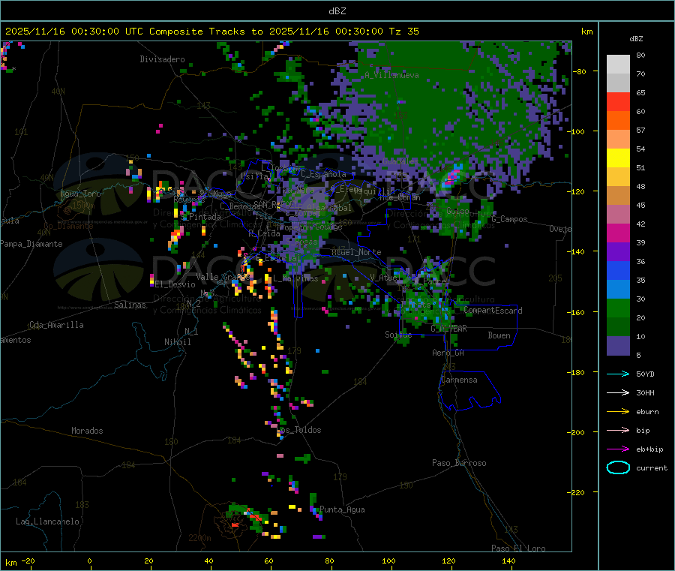
Task: Click the 'Salinas' map label
Action: click(130, 305)
